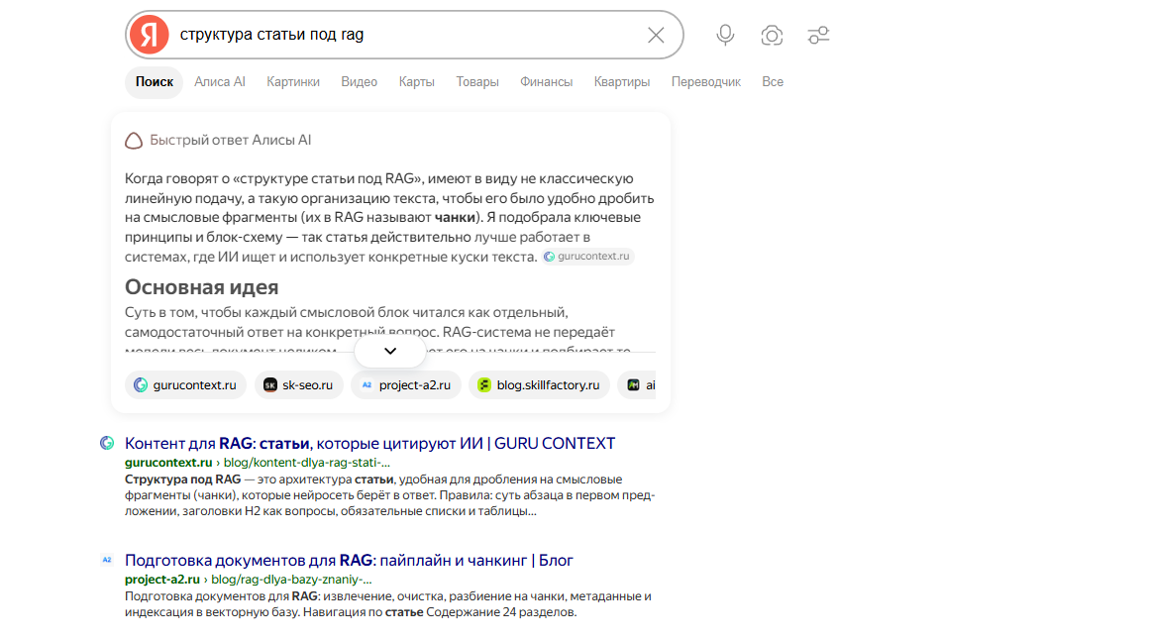Screen dimensions: 1151x640
Task: Click Быстрый ответ Алисы AI label
Action: (x=231, y=140)
